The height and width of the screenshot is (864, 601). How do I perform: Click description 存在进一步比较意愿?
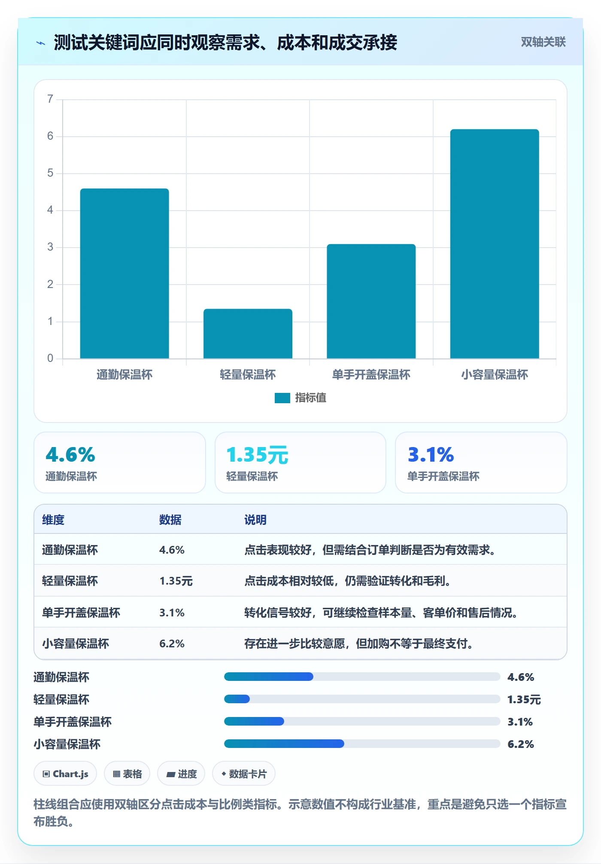[359, 643]
